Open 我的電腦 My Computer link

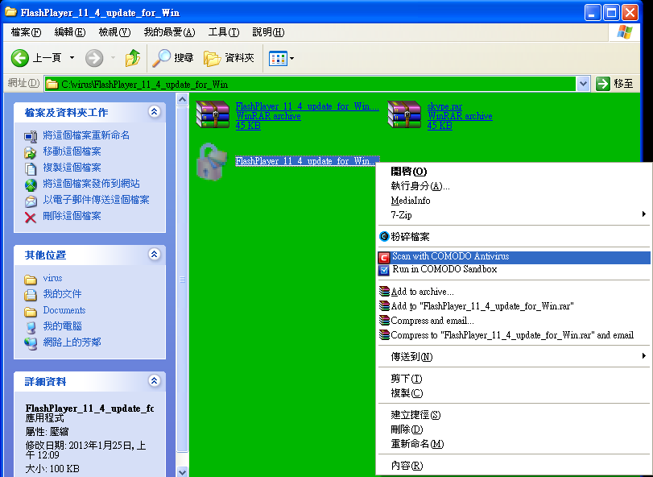pyautogui.click(x=63, y=326)
